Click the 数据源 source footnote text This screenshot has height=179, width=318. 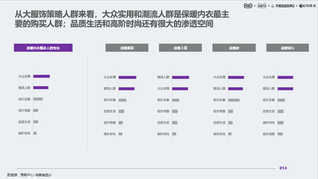tap(29, 175)
